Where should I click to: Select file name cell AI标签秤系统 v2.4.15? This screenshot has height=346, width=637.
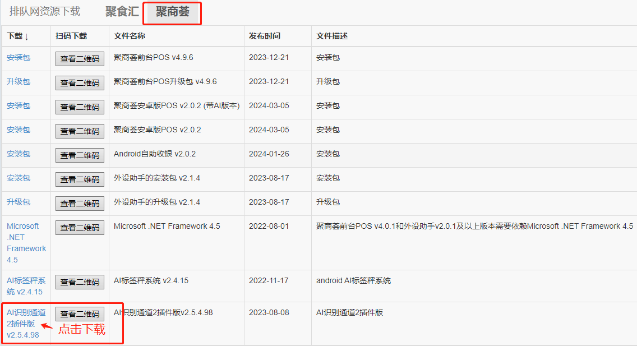coord(151,280)
